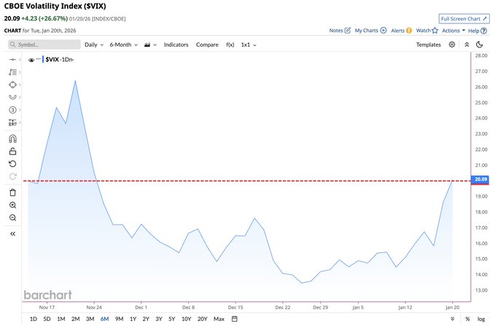
Task: Toggle $VIX series visibility eye icon
Action: click(31, 60)
